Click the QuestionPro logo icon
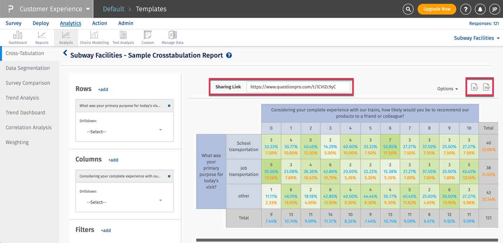 pos(10,9)
